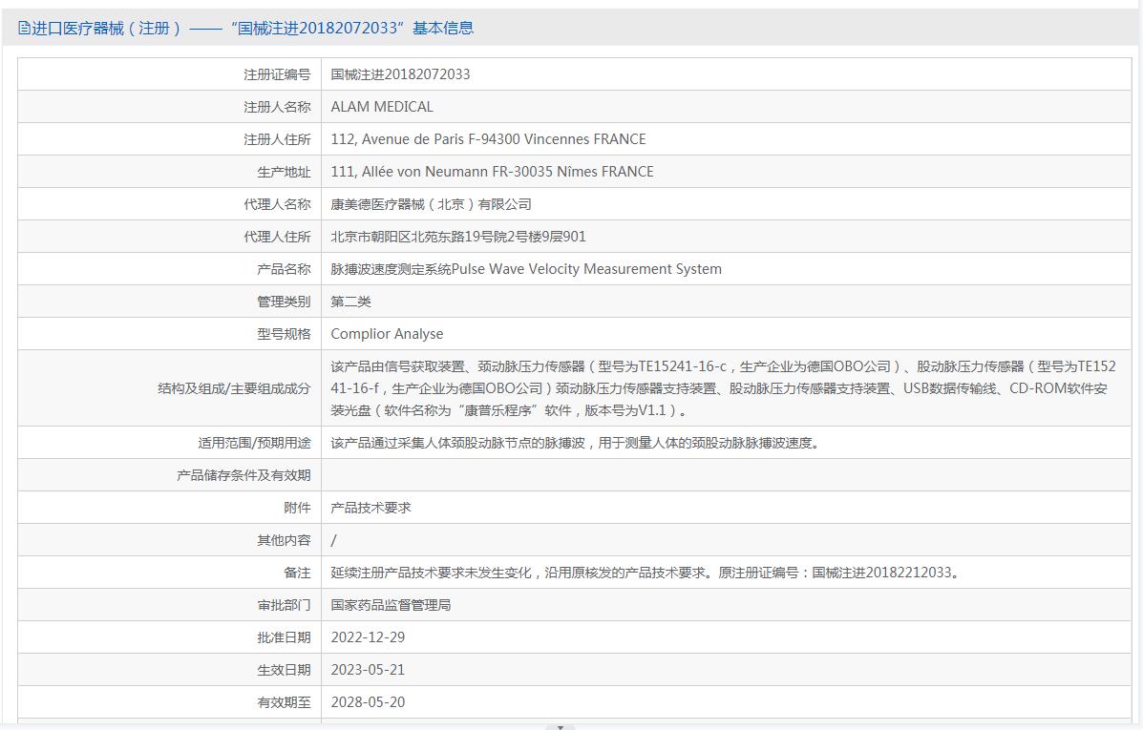This screenshot has width=1143, height=730.
Task: Select agent name 康美德医疗器械（北京）有限公司
Action: click(431, 205)
